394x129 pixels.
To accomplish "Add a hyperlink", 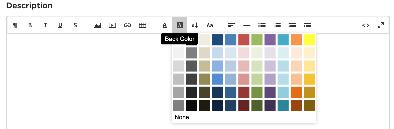I will [x=127, y=25].
